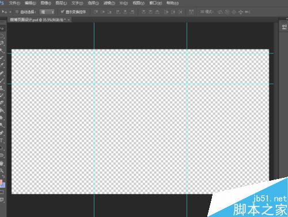Select the Horizontal Type tool
288x217 pixels.
tap(2, 140)
